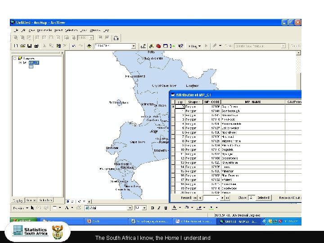Open the Edit menu

pos(23,31)
